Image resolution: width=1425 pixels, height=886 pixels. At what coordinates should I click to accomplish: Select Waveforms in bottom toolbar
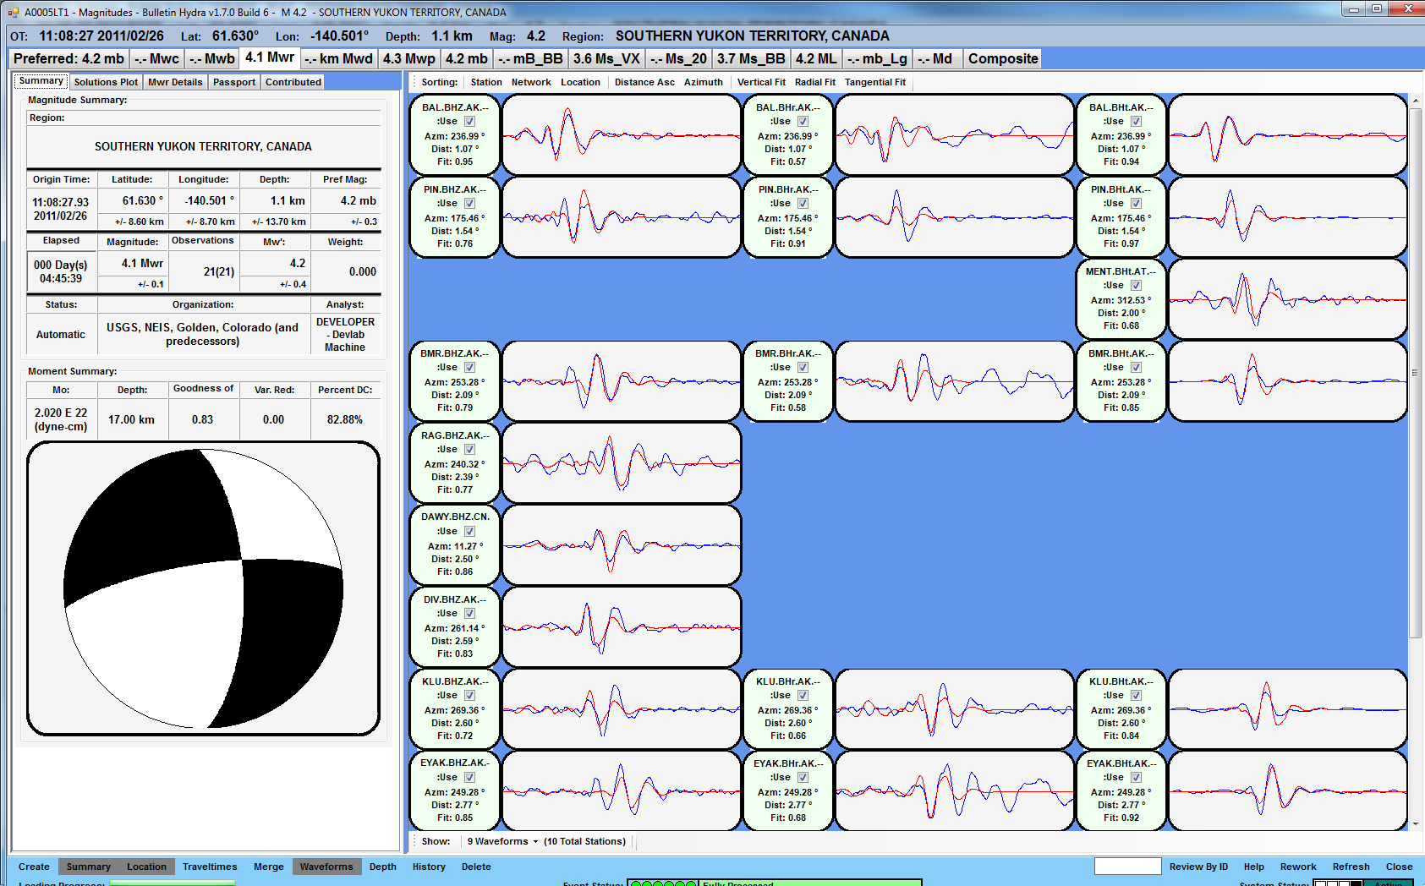(x=326, y=867)
